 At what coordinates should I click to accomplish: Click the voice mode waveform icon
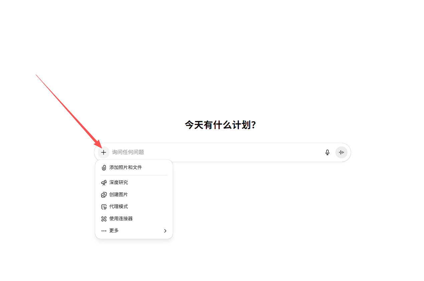point(341,152)
